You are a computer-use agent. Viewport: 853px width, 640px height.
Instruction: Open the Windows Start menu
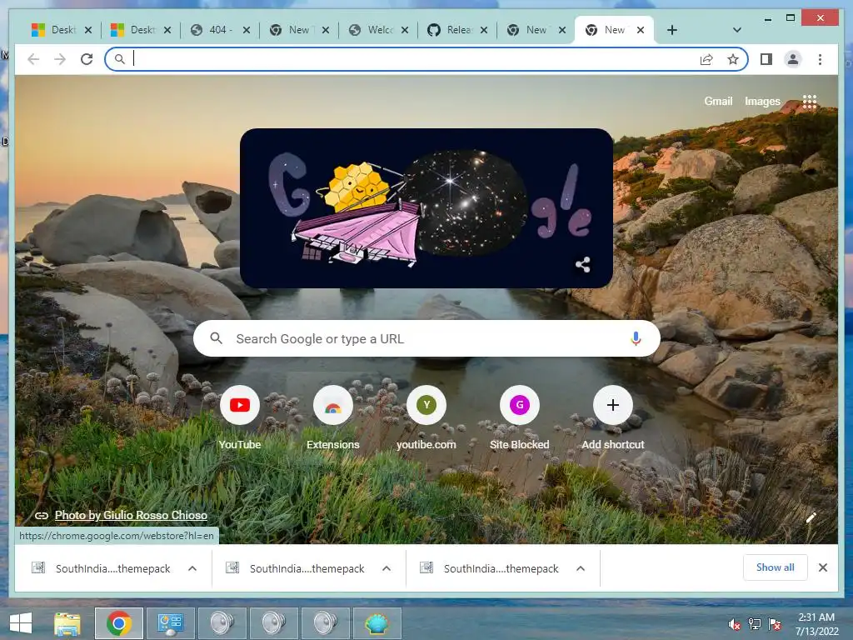pos(21,623)
